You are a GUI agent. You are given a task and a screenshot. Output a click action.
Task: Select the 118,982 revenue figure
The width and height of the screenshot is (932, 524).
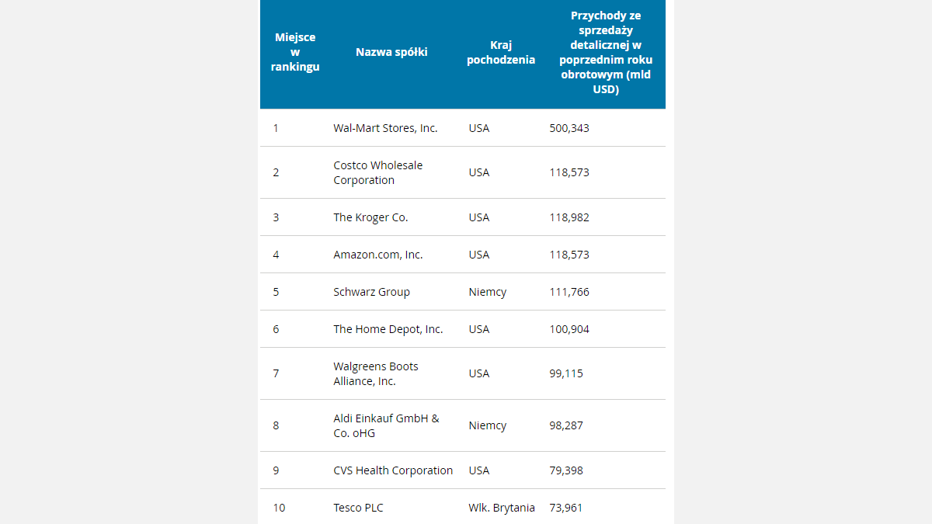coord(569,217)
